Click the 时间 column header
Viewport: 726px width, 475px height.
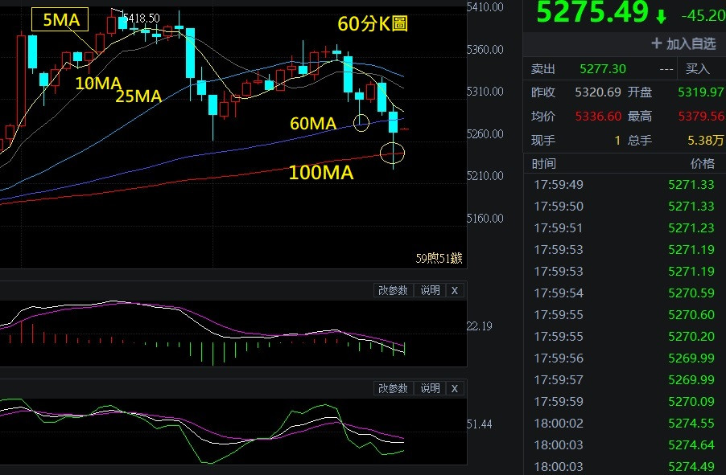click(x=543, y=164)
